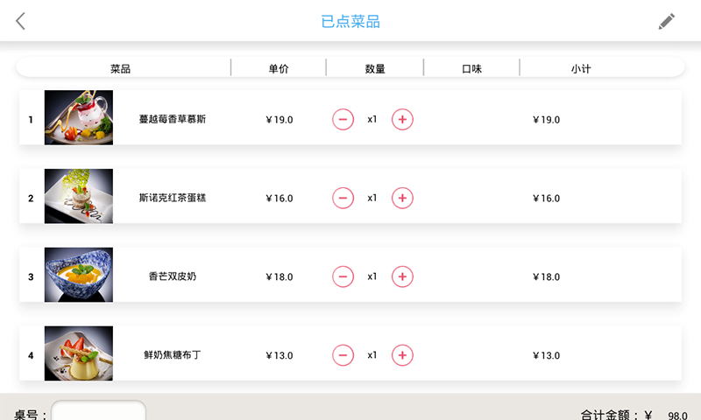Select the 菜品 column header
The height and width of the screenshot is (420, 701).
coord(120,69)
